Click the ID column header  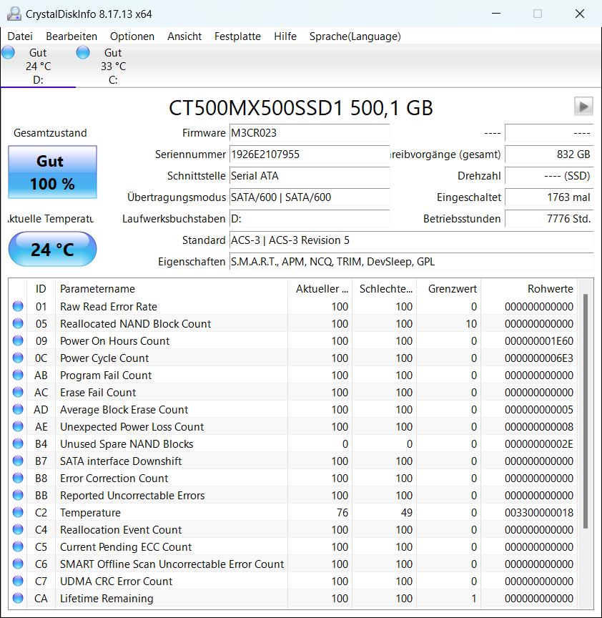tap(41, 289)
